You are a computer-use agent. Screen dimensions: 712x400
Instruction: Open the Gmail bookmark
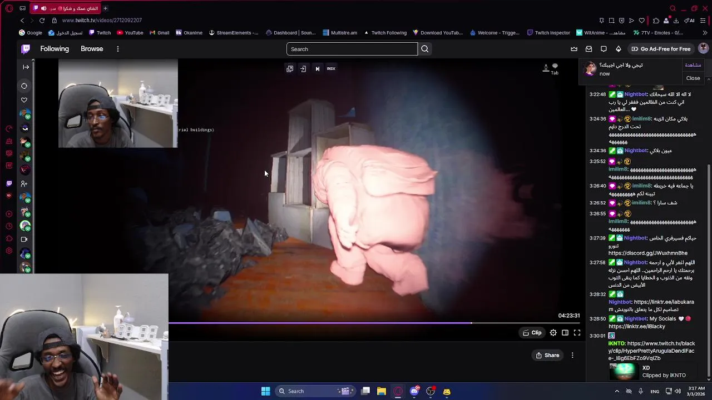click(x=159, y=33)
